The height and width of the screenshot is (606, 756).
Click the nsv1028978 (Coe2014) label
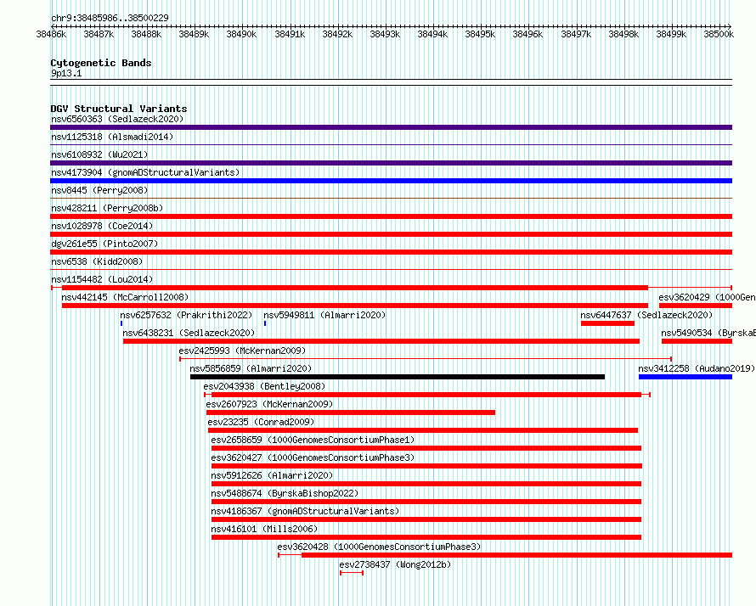pyautogui.click(x=102, y=226)
